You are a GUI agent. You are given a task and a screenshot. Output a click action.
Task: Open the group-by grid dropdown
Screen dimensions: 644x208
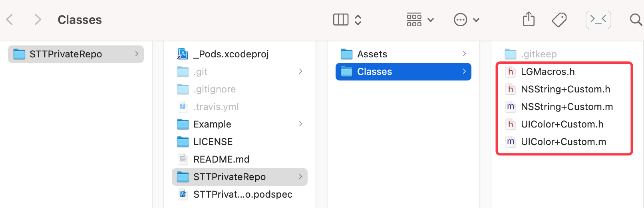coord(420,20)
